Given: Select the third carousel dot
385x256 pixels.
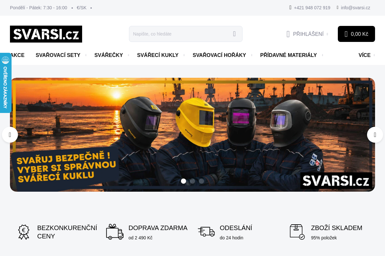Looking at the screenshot, I should pyautogui.click(x=201, y=181).
